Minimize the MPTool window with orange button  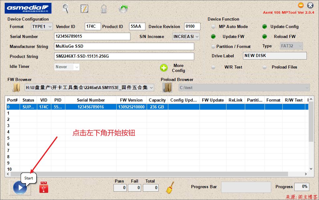tap(301, 5)
